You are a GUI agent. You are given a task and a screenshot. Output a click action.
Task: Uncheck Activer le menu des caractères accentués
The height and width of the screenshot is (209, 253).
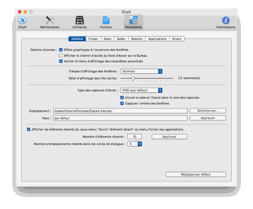point(61,61)
